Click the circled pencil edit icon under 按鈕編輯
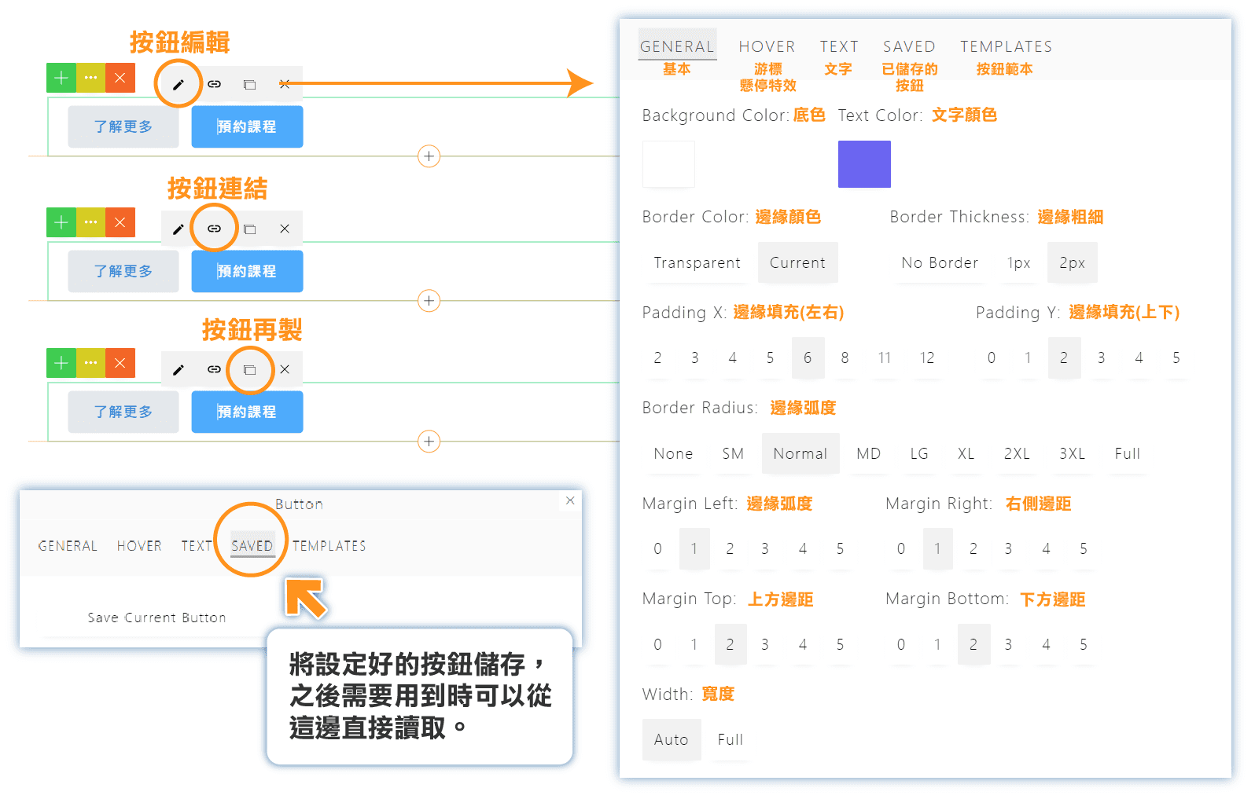1255x799 pixels. click(x=178, y=84)
